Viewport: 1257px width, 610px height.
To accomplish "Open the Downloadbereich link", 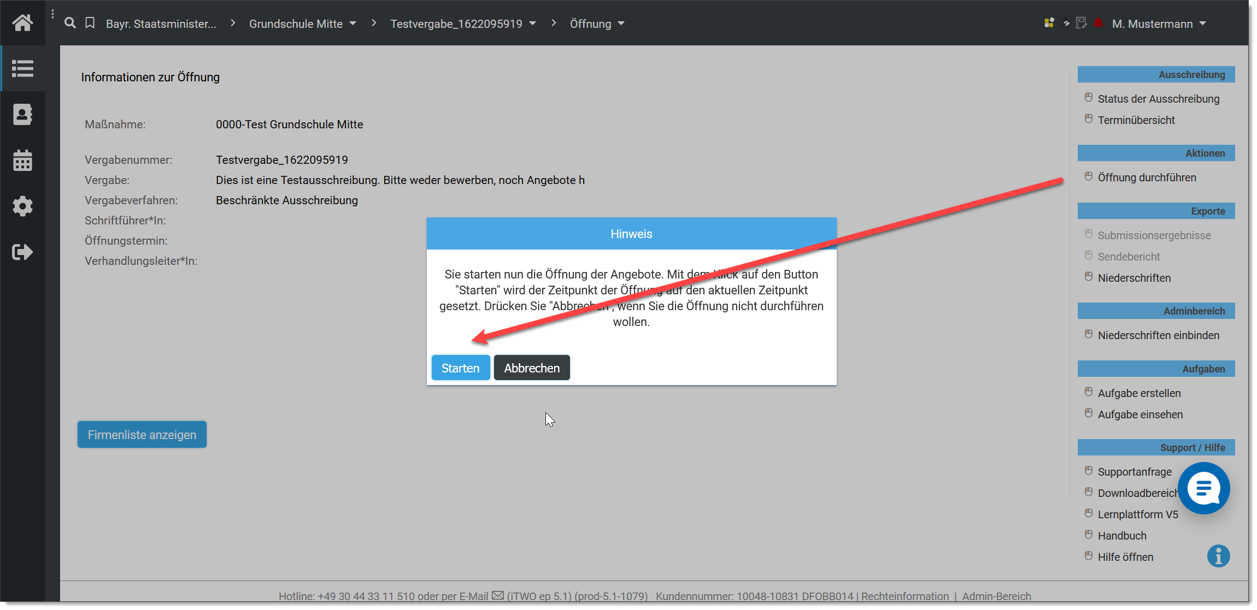I will (x=1138, y=493).
